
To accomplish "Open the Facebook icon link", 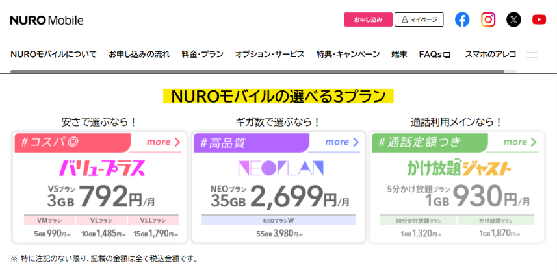I will click(462, 19).
